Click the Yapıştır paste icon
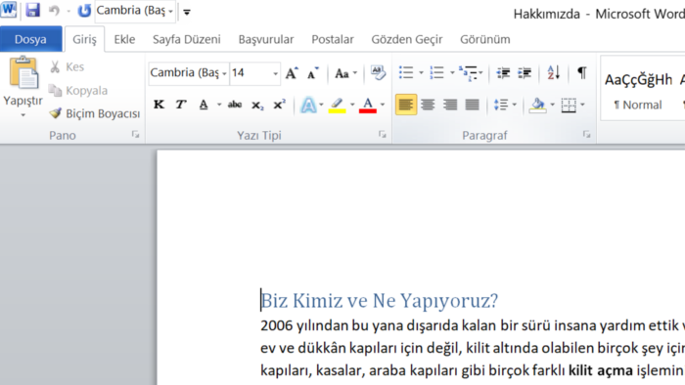The width and height of the screenshot is (685, 385). 23,73
